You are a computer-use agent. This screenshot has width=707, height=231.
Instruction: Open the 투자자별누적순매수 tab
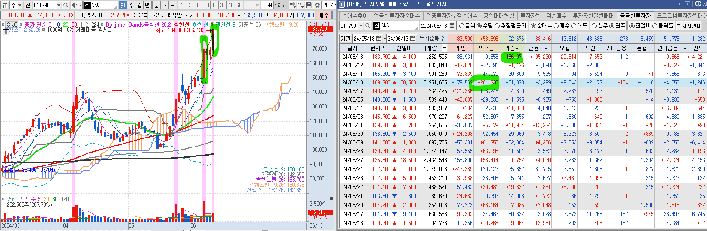click(x=544, y=15)
